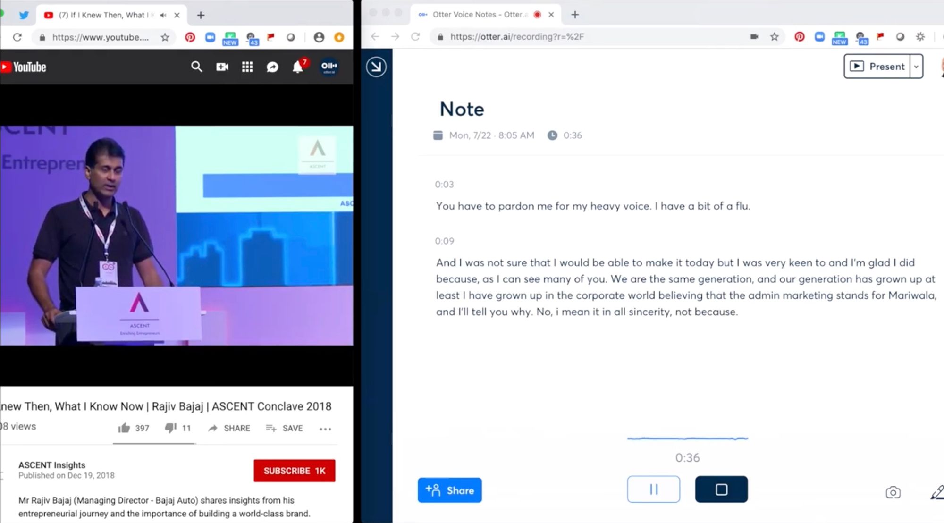Open YouTube search with magnifier icon
This screenshot has width=944, height=523.
click(x=196, y=67)
